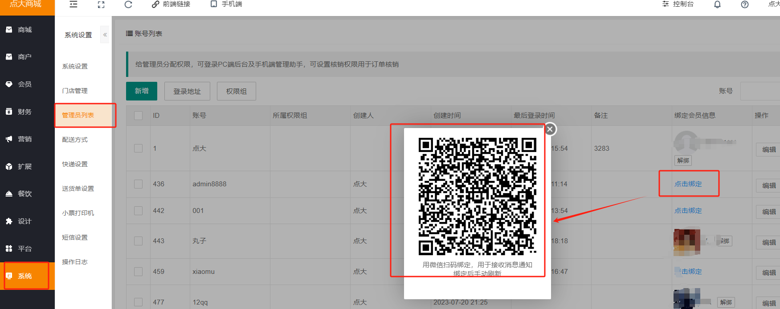This screenshot has width=780, height=309.
Task: Open the 扩展 sidebar section
Action: click(x=27, y=166)
